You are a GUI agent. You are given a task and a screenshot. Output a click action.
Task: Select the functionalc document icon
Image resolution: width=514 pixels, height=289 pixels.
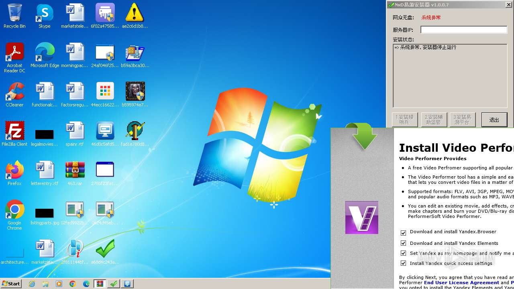[45, 95]
